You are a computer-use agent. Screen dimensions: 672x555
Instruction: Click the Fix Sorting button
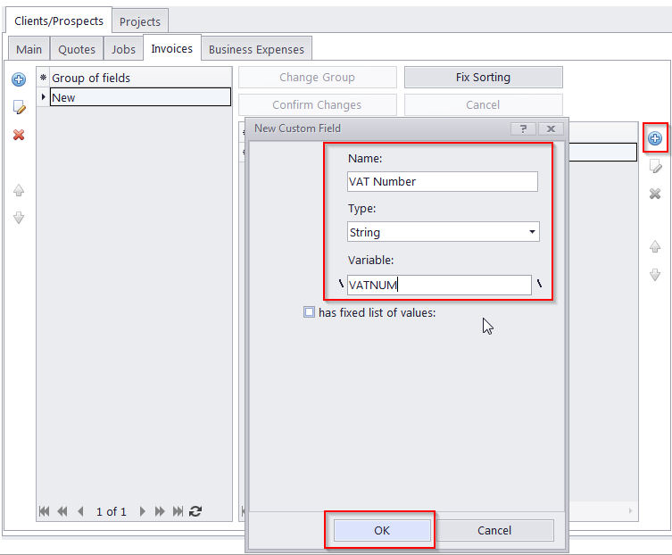click(483, 78)
